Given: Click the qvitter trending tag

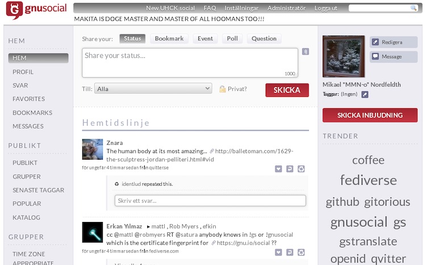Looking at the screenshot, I should [389, 259].
